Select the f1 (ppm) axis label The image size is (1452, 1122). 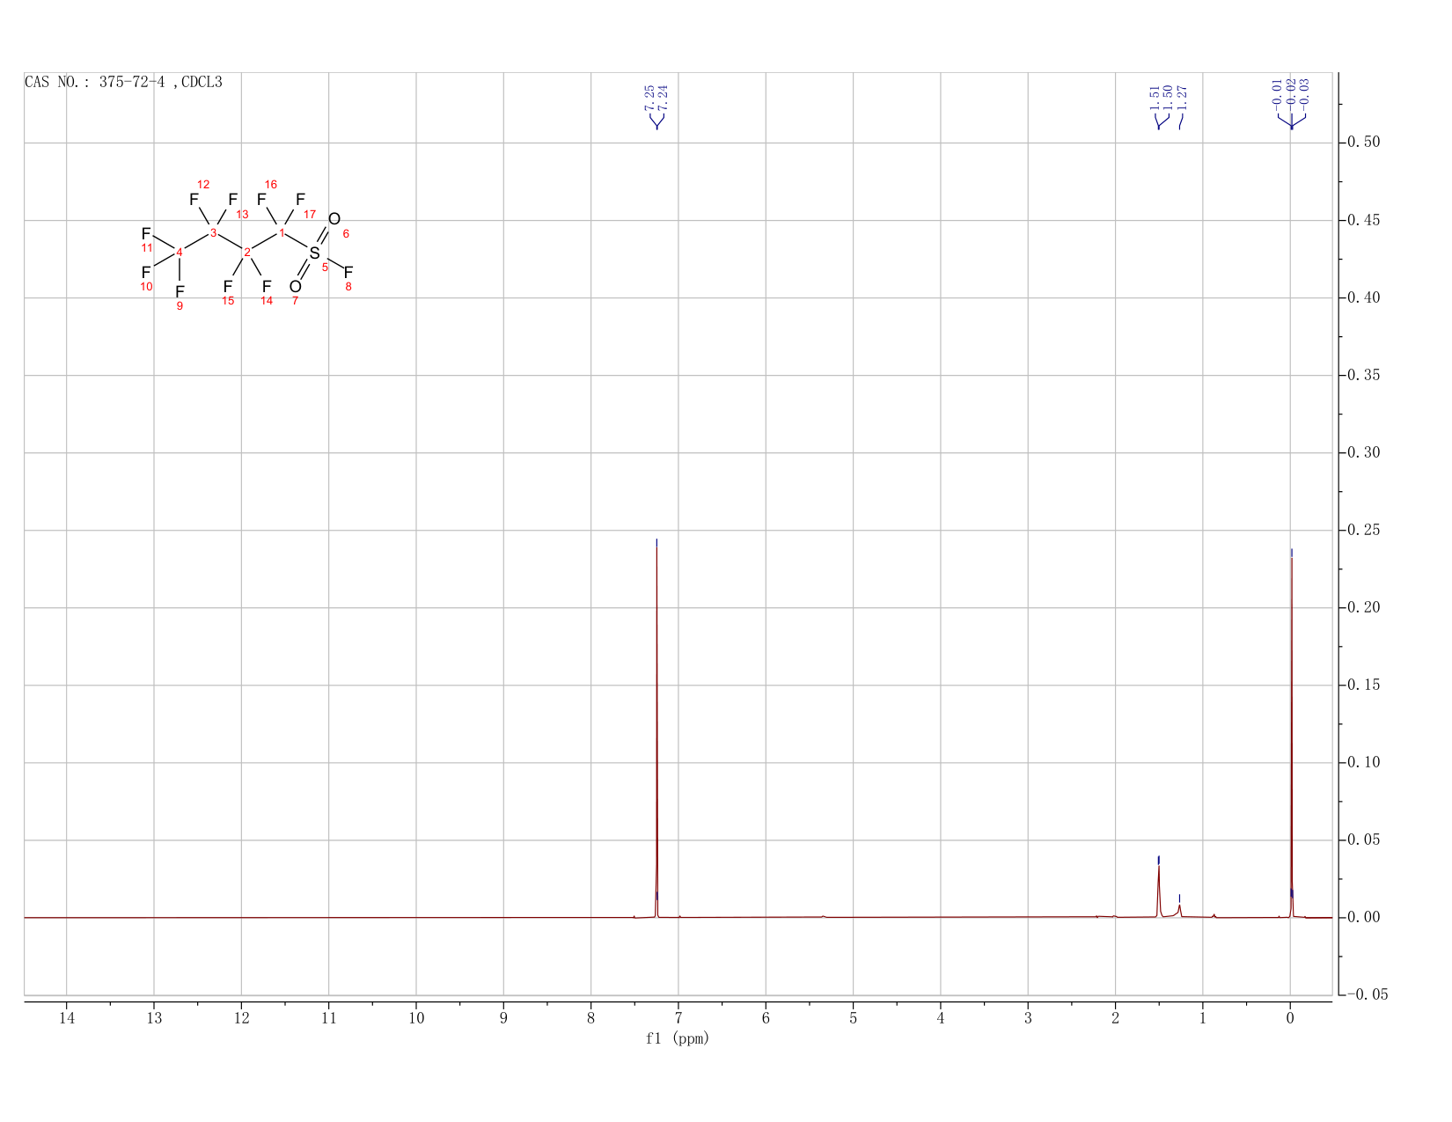point(678,1038)
